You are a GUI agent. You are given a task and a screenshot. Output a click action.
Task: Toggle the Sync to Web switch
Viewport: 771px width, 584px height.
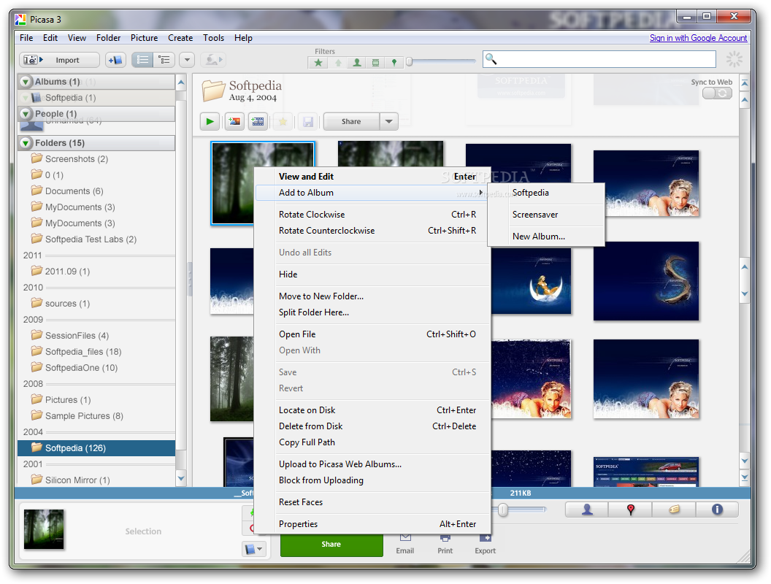click(718, 93)
